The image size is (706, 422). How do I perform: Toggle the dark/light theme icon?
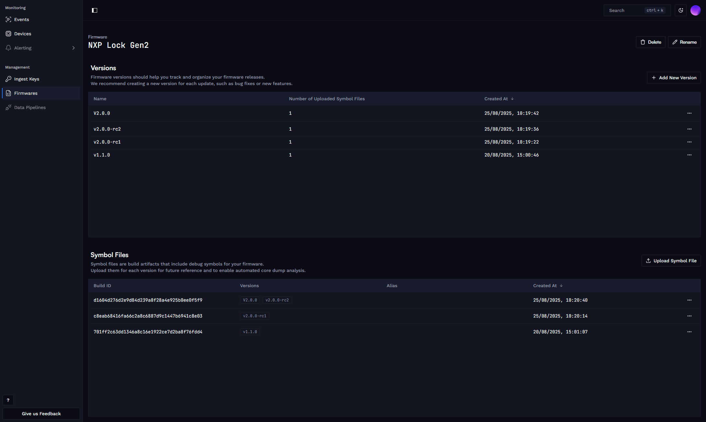(681, 10)
